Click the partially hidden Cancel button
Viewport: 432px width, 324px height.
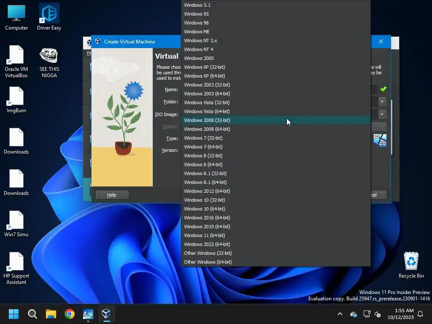[x=378, y=195]
